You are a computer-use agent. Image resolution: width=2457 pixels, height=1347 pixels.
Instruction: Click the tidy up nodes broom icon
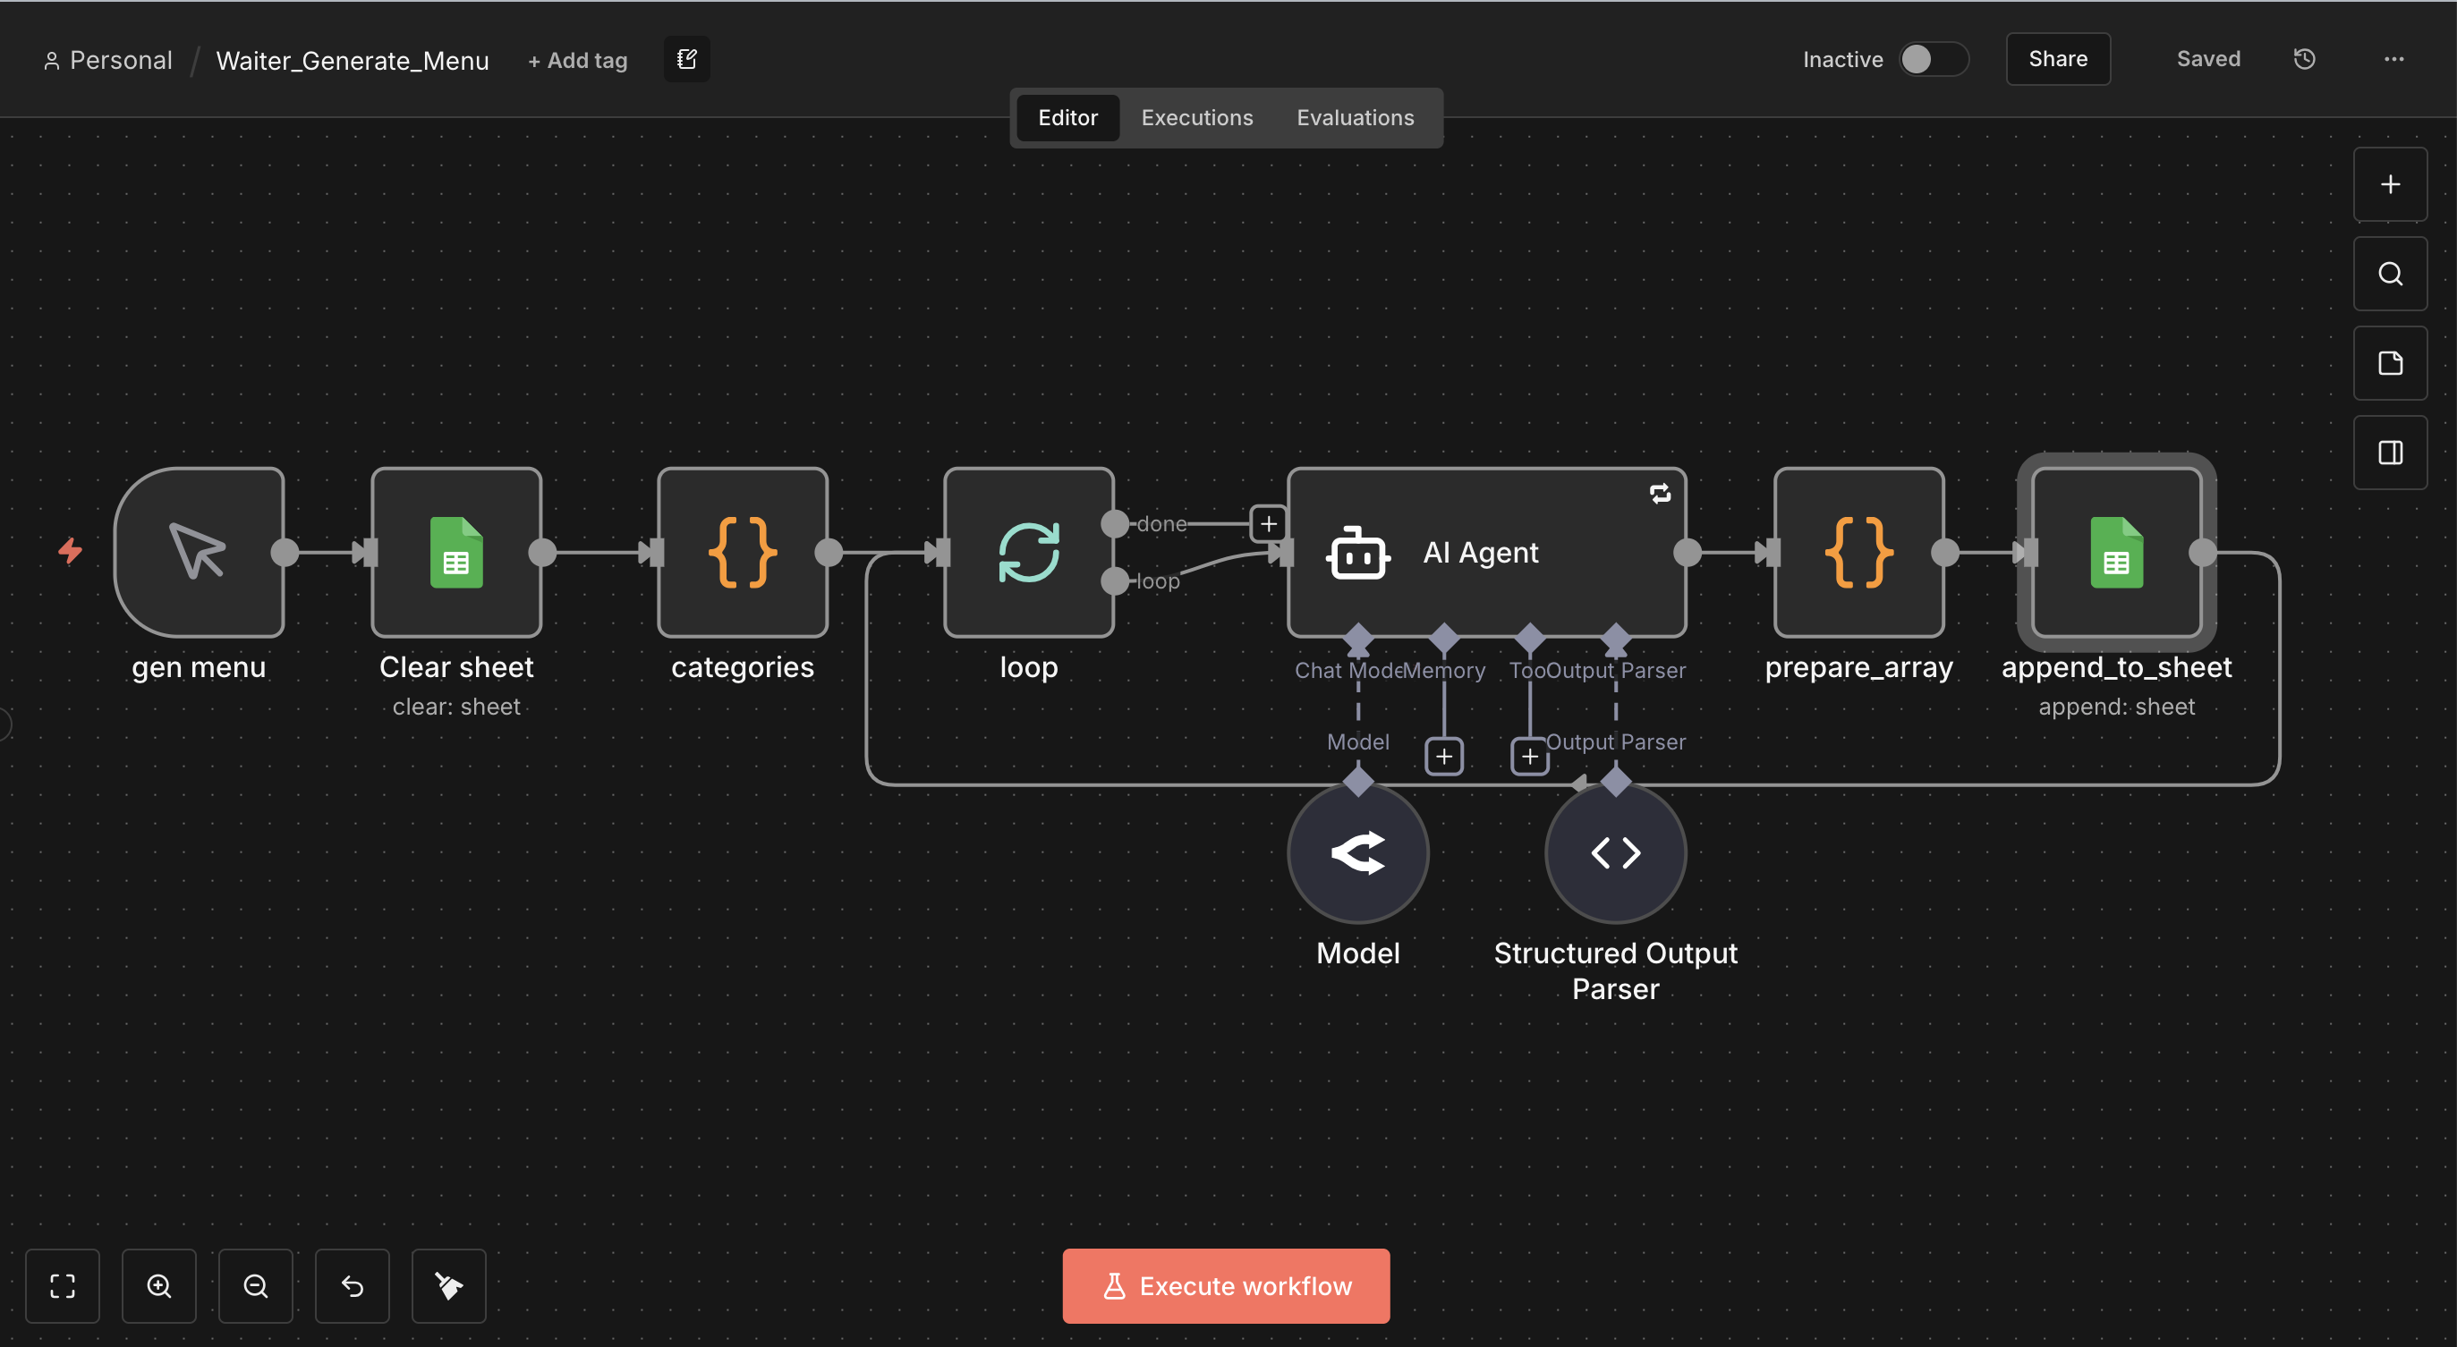(448, 1285)
